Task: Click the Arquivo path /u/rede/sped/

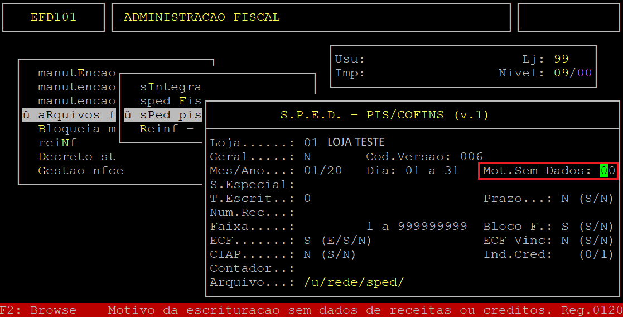Action: pos(354,282)
